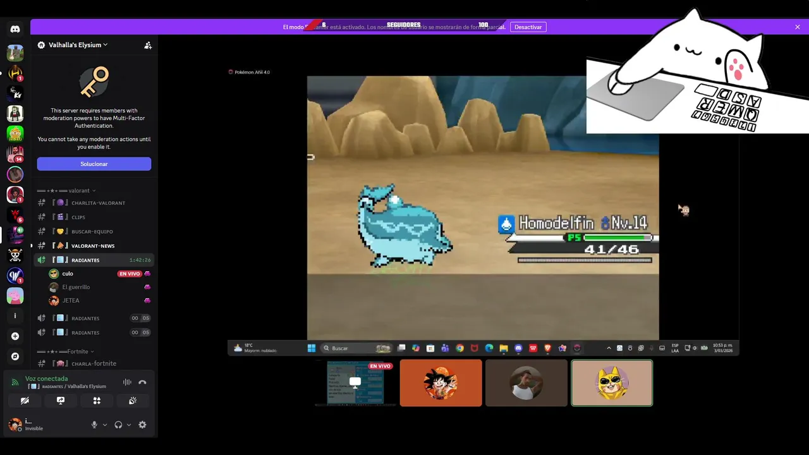Click the EN VIVO badge beside culo
This screenshot has width=809, height=455.
pyautogui.click(x=129, y=274)
